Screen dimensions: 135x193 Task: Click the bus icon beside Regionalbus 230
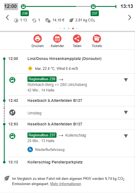pyautogui.click(x=12, y=80)
